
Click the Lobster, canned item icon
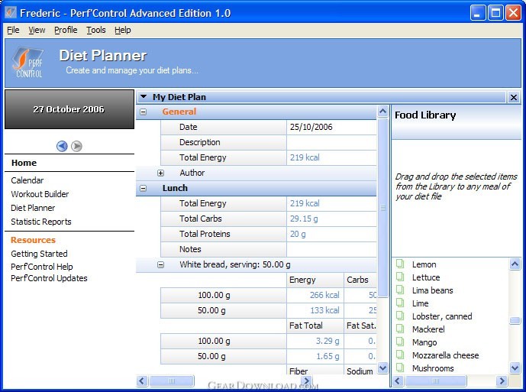coord(400,316)
